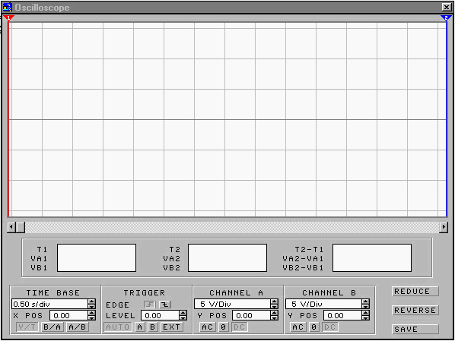
Task: Set trigger source to EXT
Action: pyautogui.click(x=171, y=327)
